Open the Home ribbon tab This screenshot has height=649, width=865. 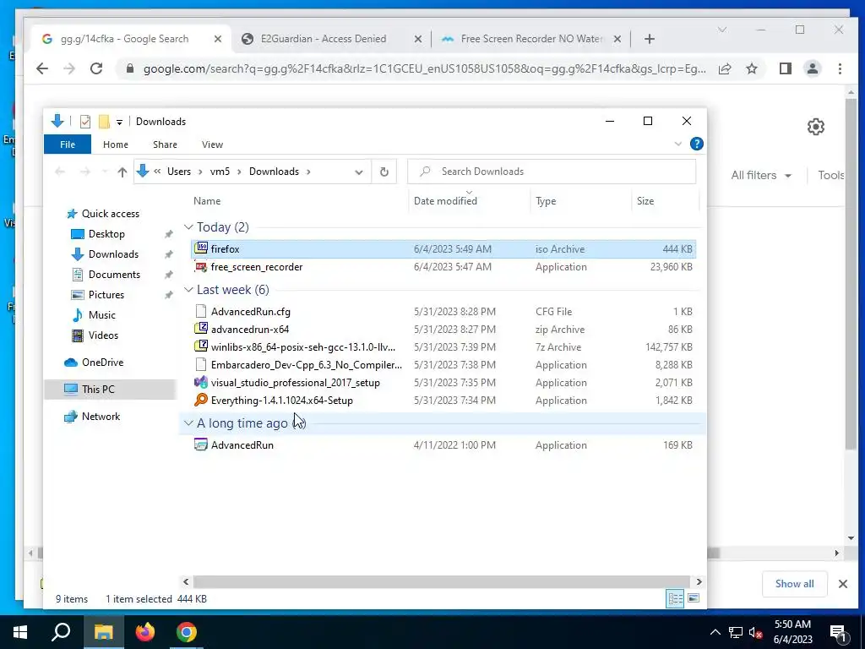click(x=115, y=144)
